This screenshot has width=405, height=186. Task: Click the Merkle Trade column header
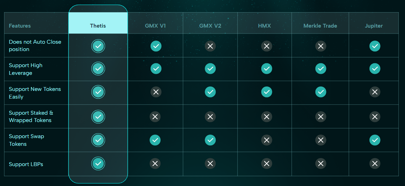[x=320, y=26]
